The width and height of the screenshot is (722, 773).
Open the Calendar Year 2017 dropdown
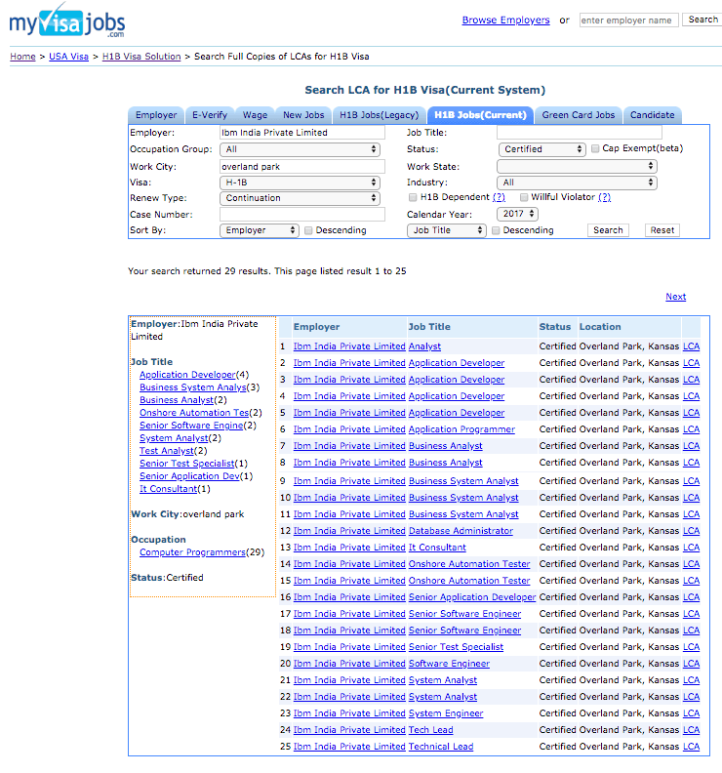[517, 214]
